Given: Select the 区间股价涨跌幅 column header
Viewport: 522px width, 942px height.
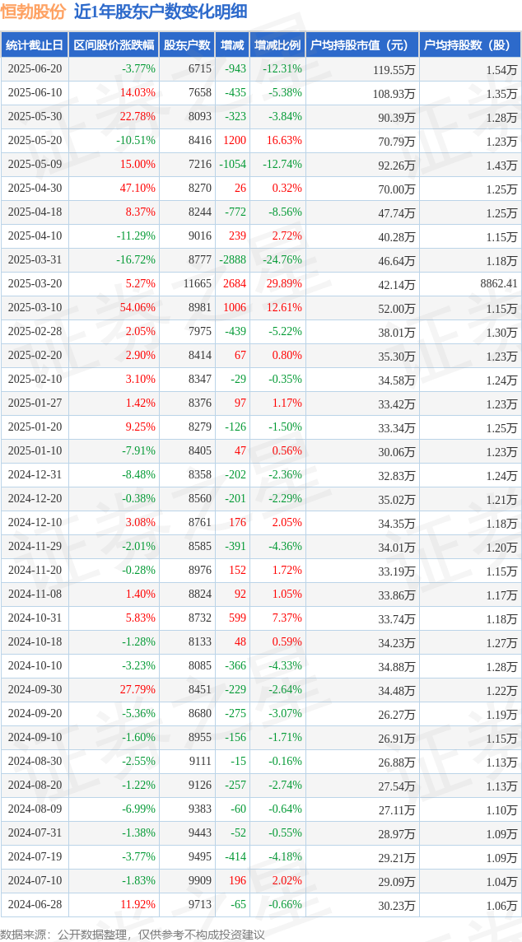Looking at the screenshot, I should pyautogui.click(x=114, y=45).
